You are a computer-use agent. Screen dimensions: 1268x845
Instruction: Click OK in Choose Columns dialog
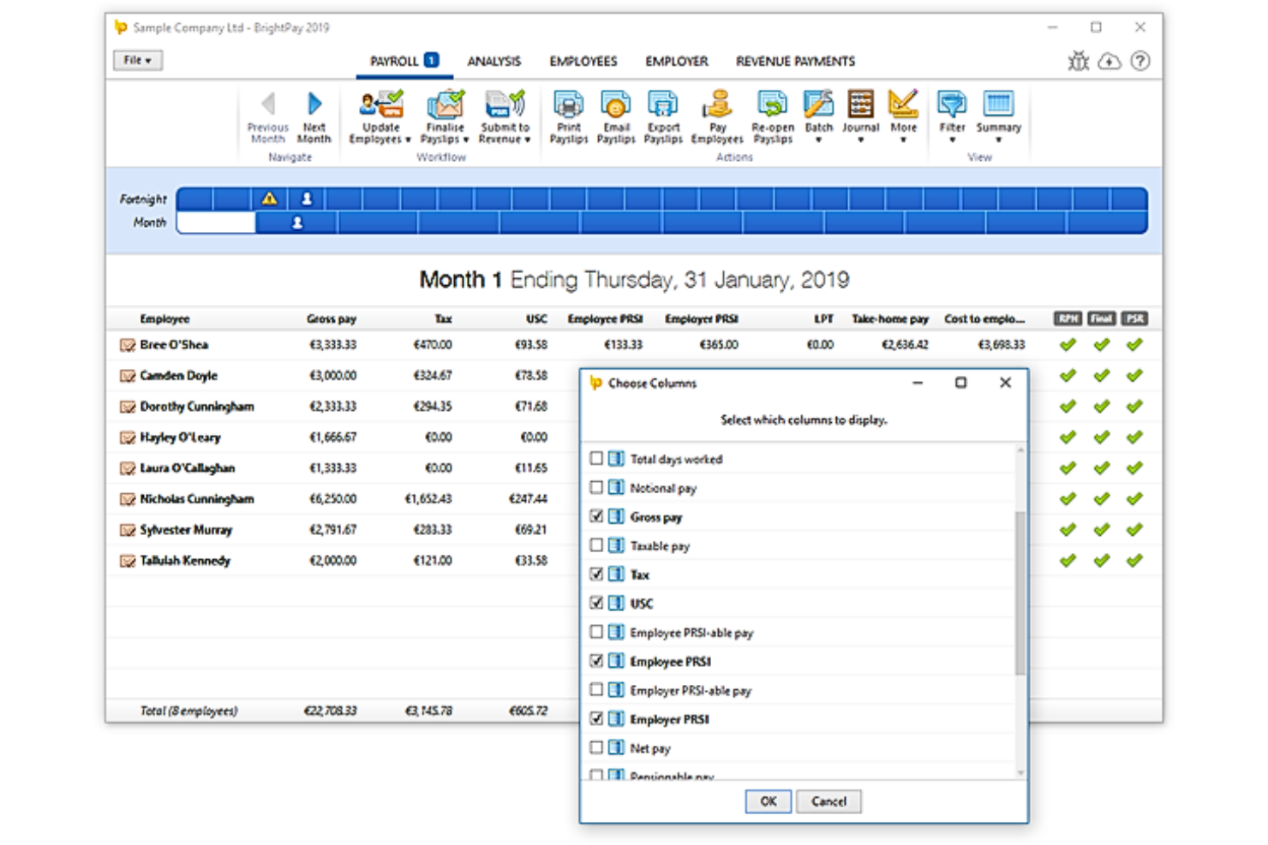click(x=768, y=801)
